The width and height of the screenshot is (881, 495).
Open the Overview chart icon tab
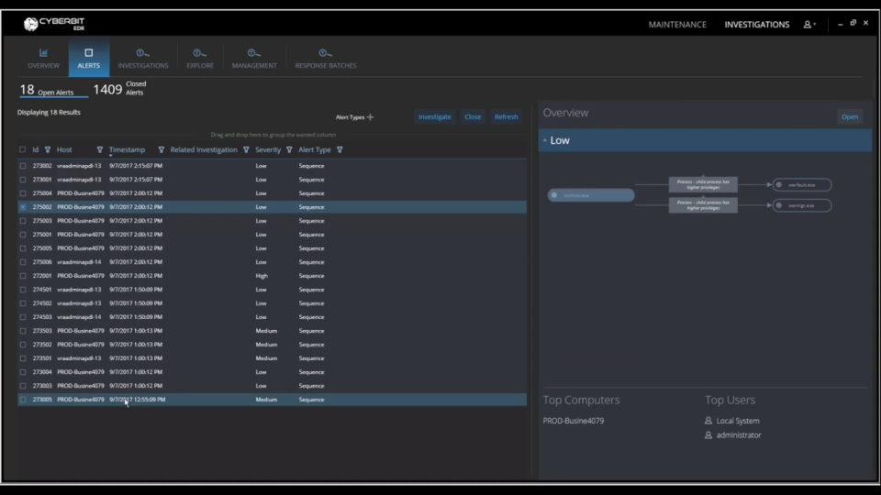click(x=43, y=53)
